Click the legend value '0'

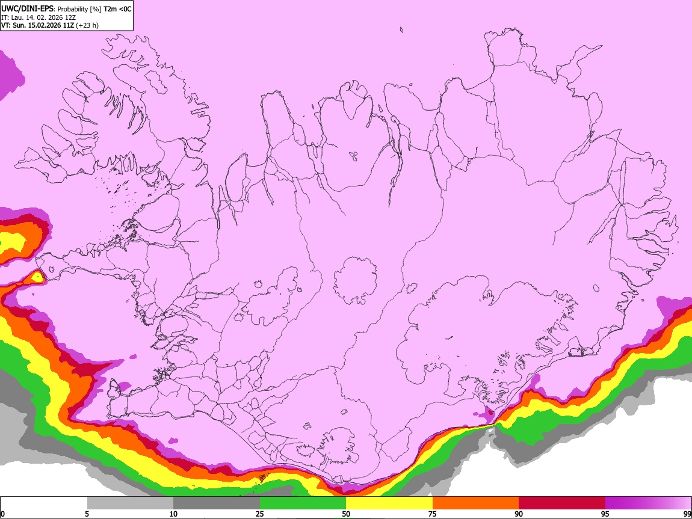pos(2,514)
